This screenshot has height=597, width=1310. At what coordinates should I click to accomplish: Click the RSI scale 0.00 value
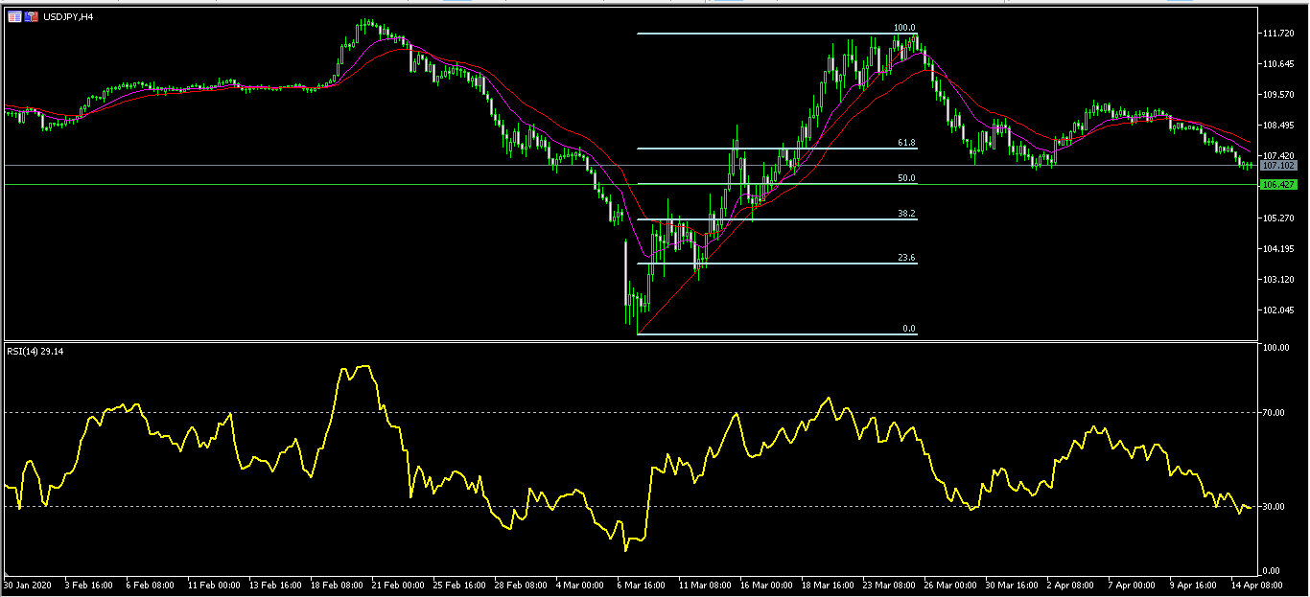tap(1273, 571)
